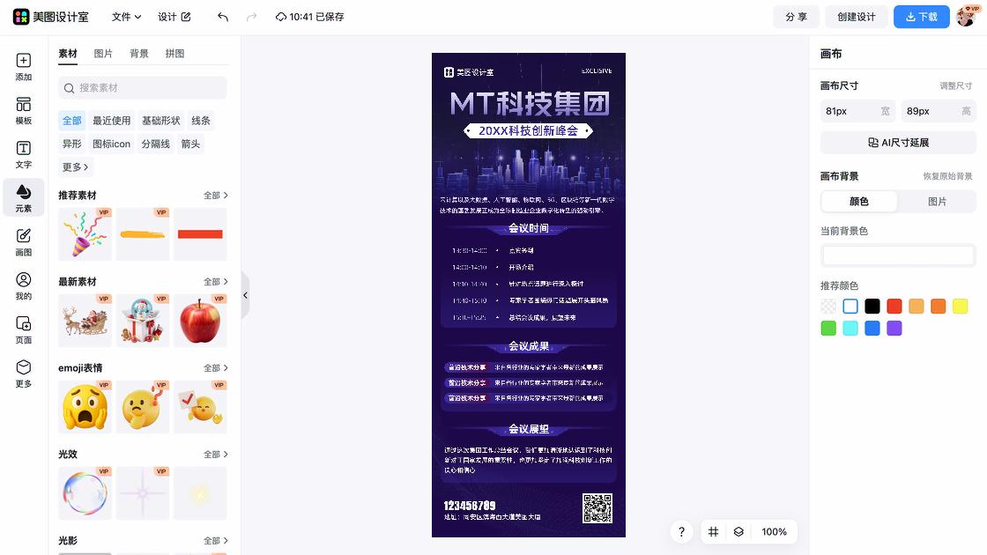Image resolution: width=987 pixels, height=555 pixels.
Task: Click the grid icon beside the help button
Action: tap(713, 531)
